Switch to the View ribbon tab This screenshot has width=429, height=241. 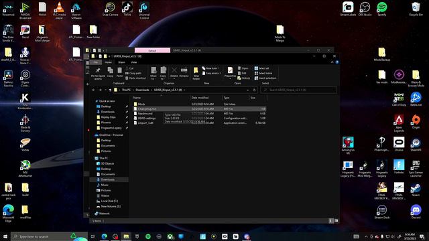(x=134, y=62)
